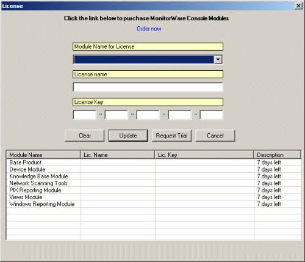
Task: Click the Request Trial button
Action: click(171, 136)
